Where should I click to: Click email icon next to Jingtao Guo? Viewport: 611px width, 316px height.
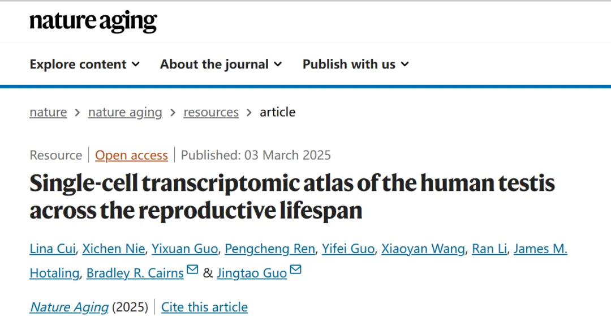[295, 270]
